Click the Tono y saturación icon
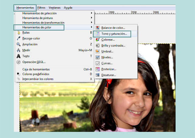Viewport: 195px width, 138px height. point(97,34)
